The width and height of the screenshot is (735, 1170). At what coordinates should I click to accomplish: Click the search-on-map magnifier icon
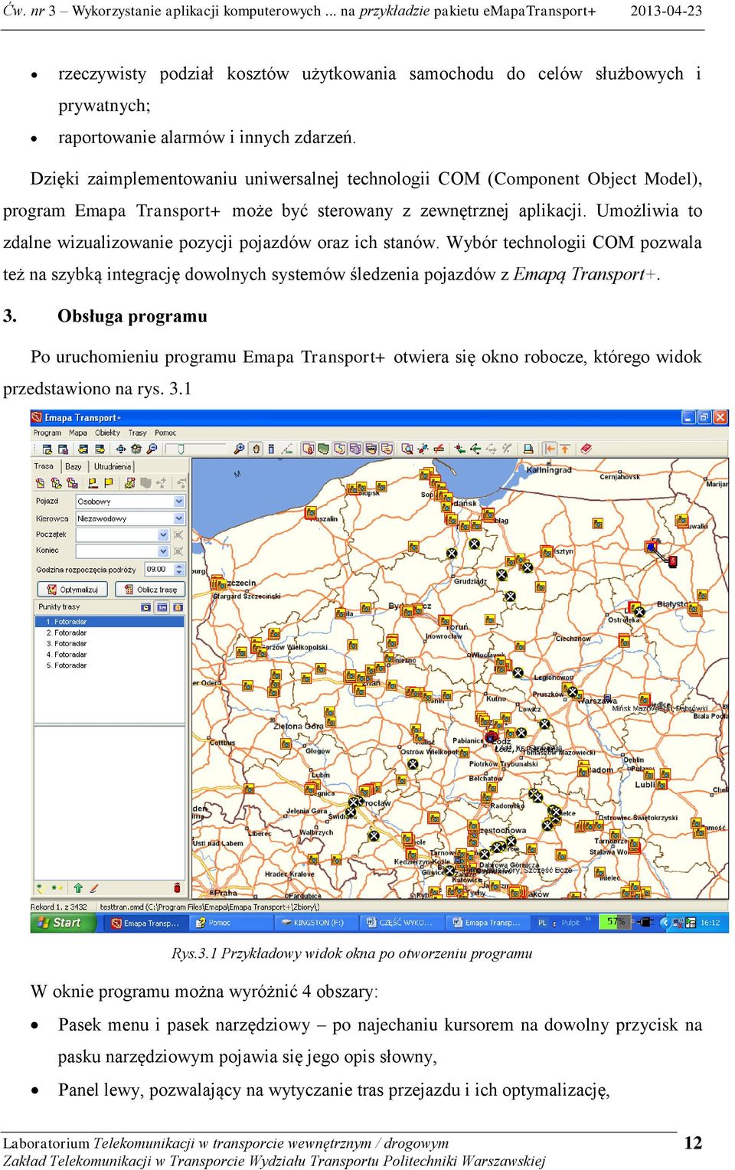(x=407, y=449)
